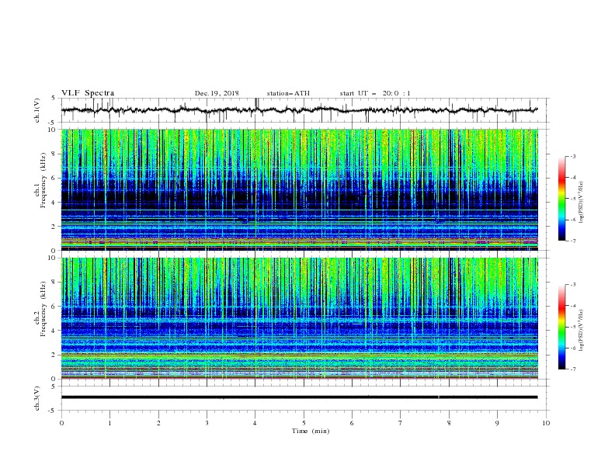Click the time axis tick label "0"
The width and height of the screenshot is (615, 475).
tap(61, 423)
